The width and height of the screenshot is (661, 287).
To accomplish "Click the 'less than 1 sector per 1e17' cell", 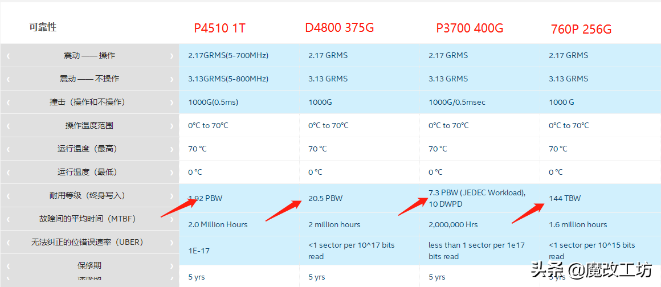I will tap(477, 251).
